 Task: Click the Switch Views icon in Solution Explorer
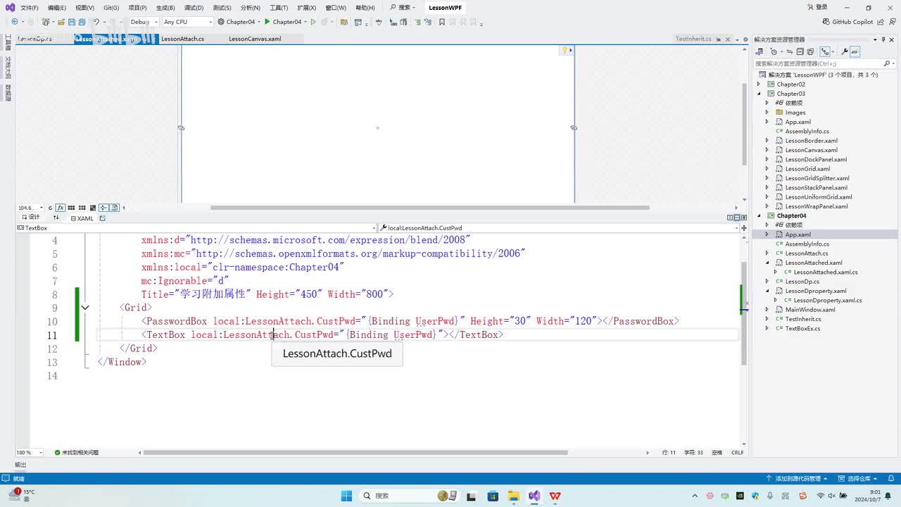[760, 51]
